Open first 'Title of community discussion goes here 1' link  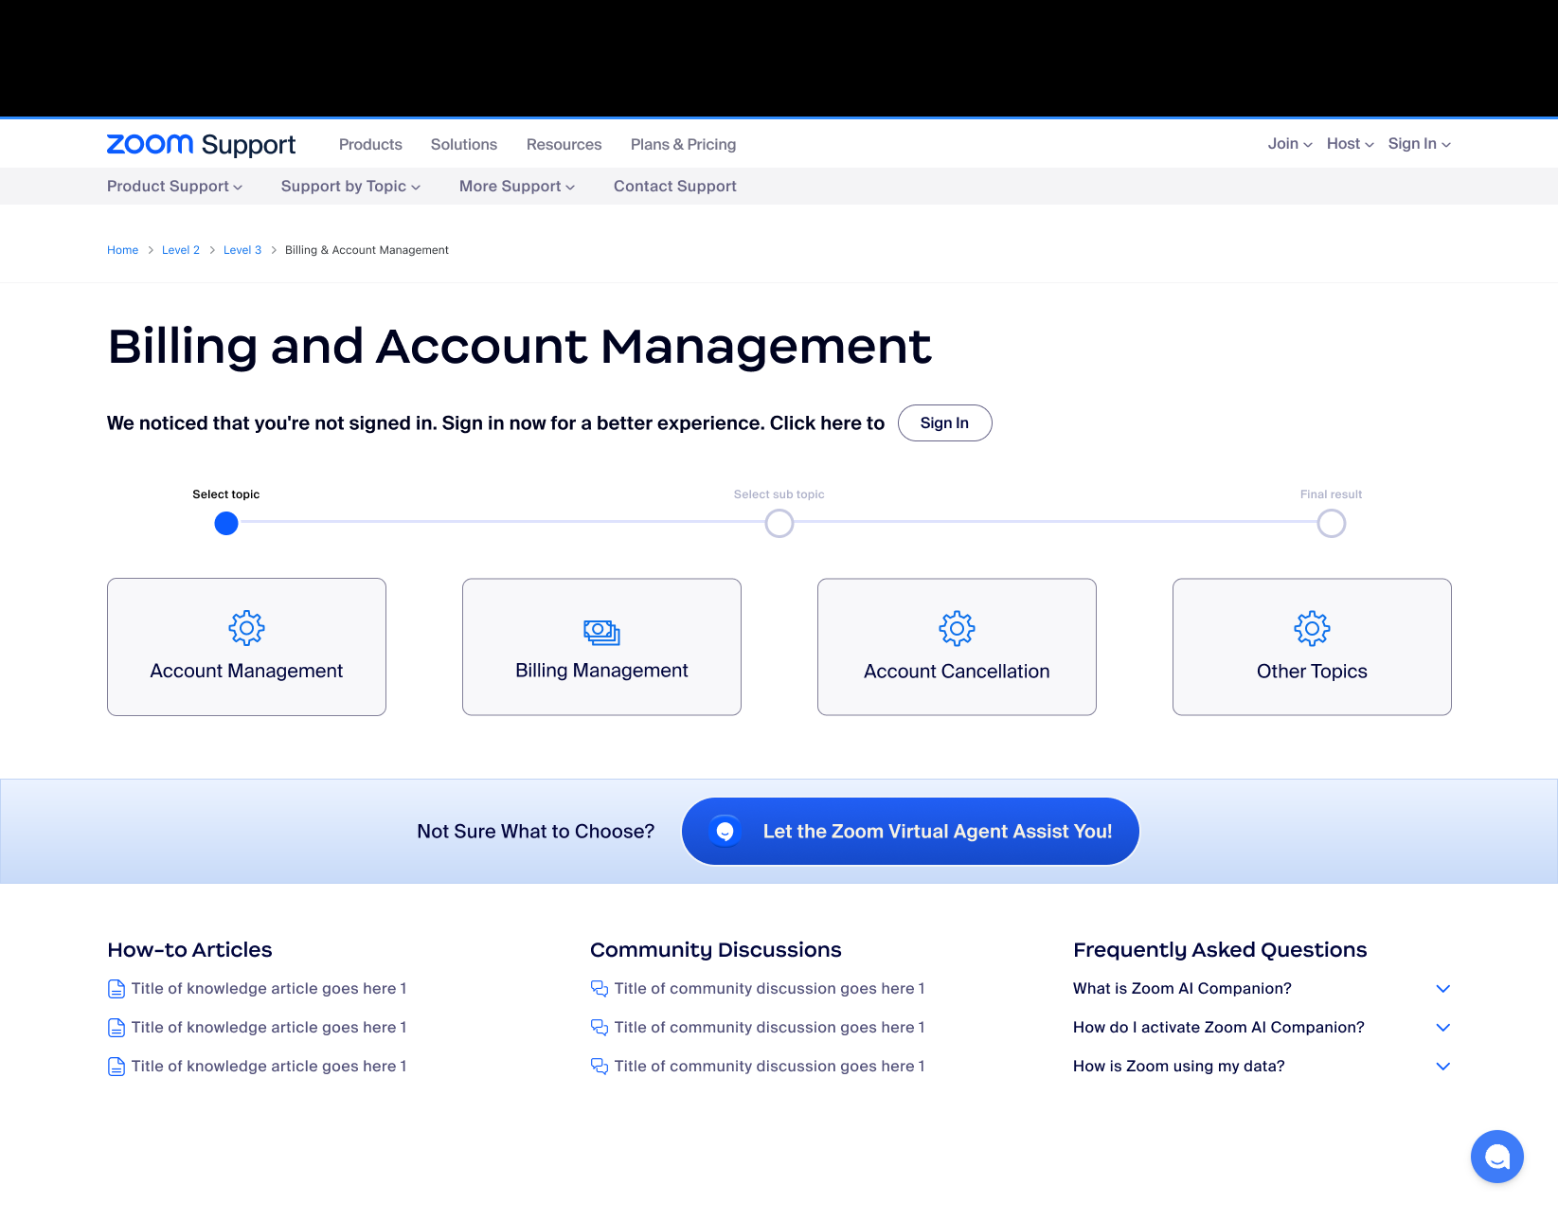[x=769, y=989]
